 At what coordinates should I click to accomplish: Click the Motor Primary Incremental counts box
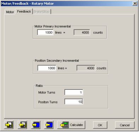82,32
